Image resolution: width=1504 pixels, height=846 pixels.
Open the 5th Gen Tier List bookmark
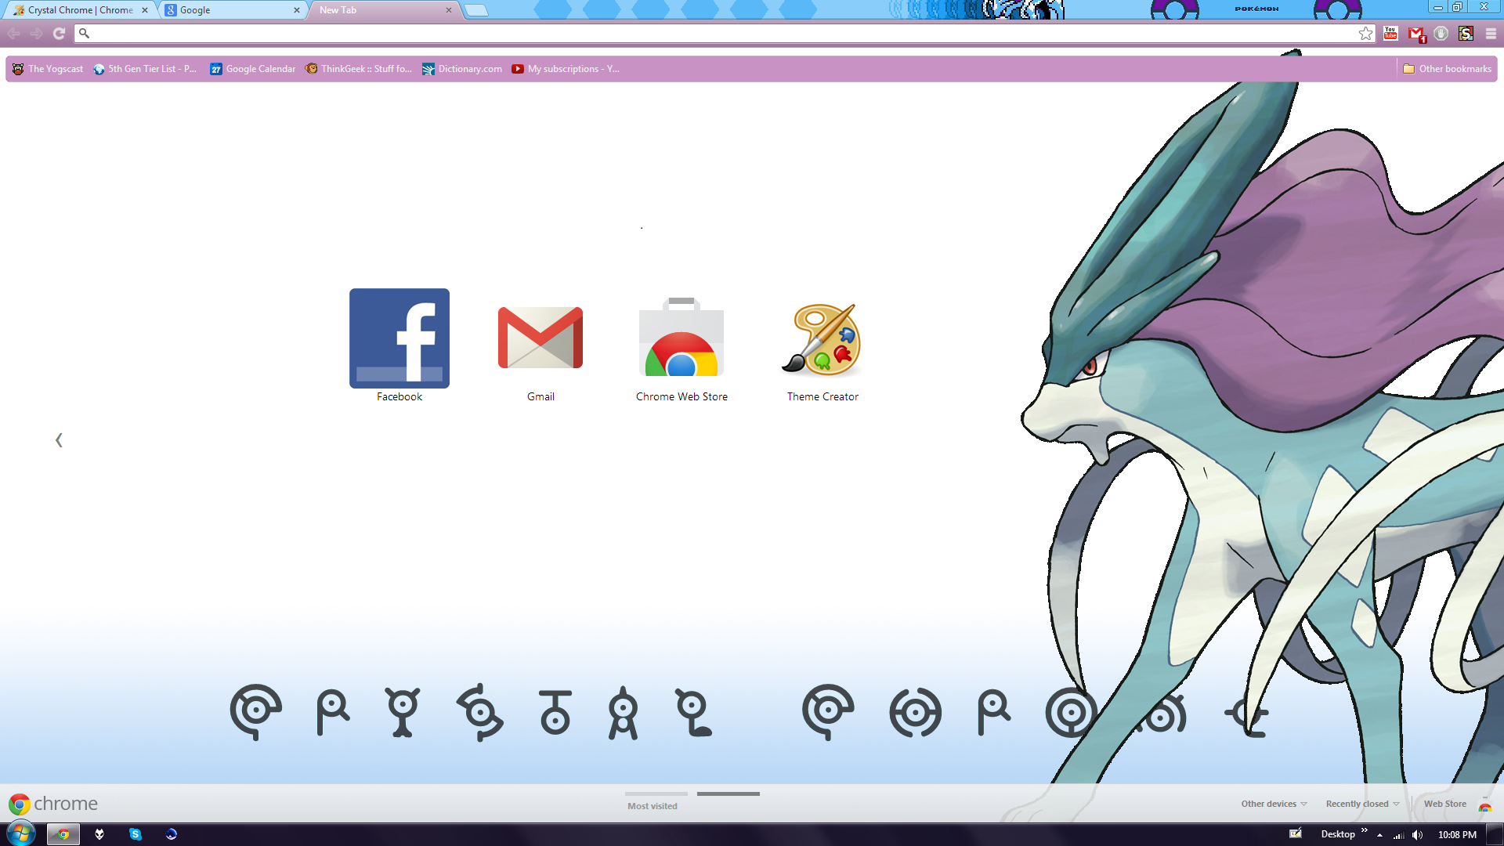pyautogui.click(x=145, y=69)
